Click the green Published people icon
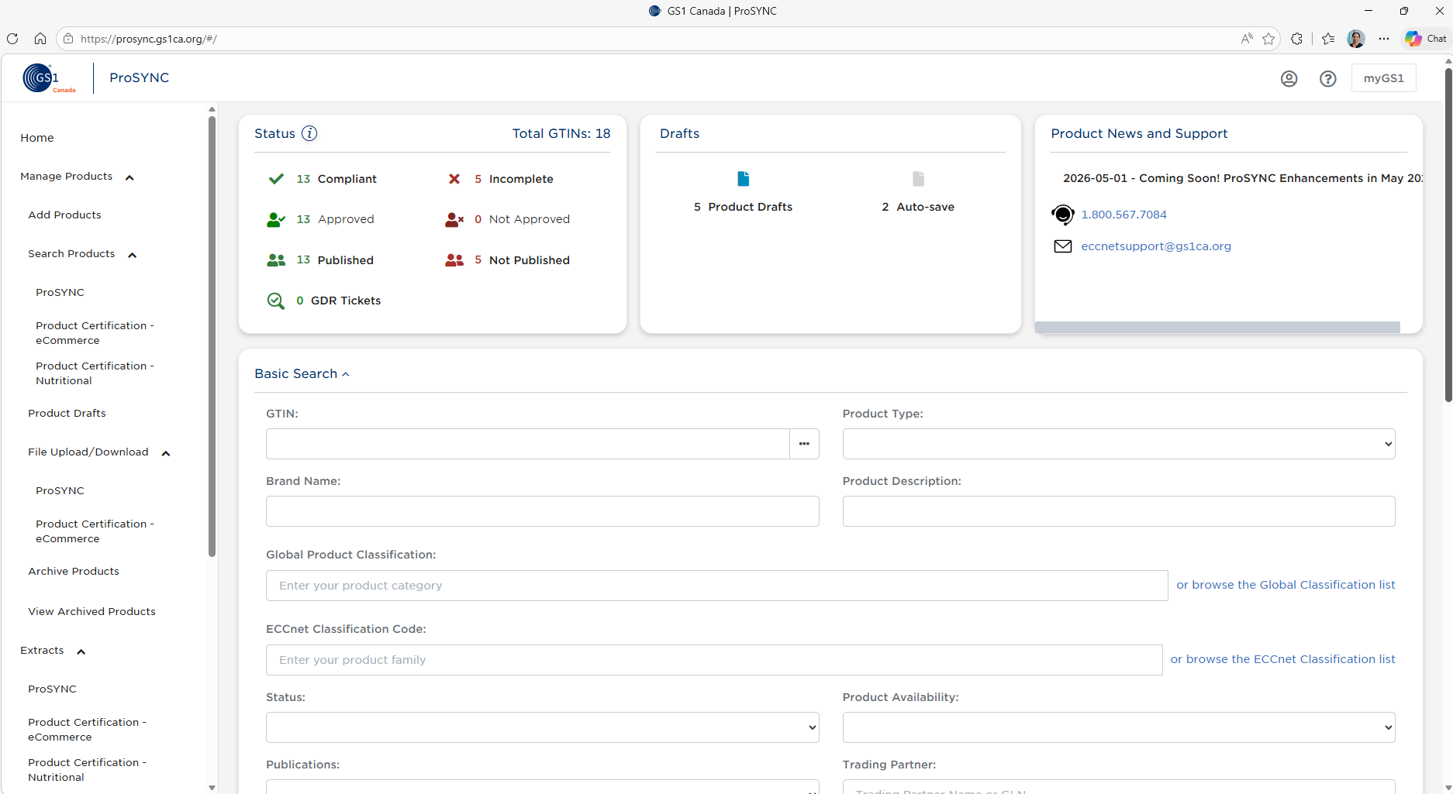1453x794 pixels. [x=276, y=260]
